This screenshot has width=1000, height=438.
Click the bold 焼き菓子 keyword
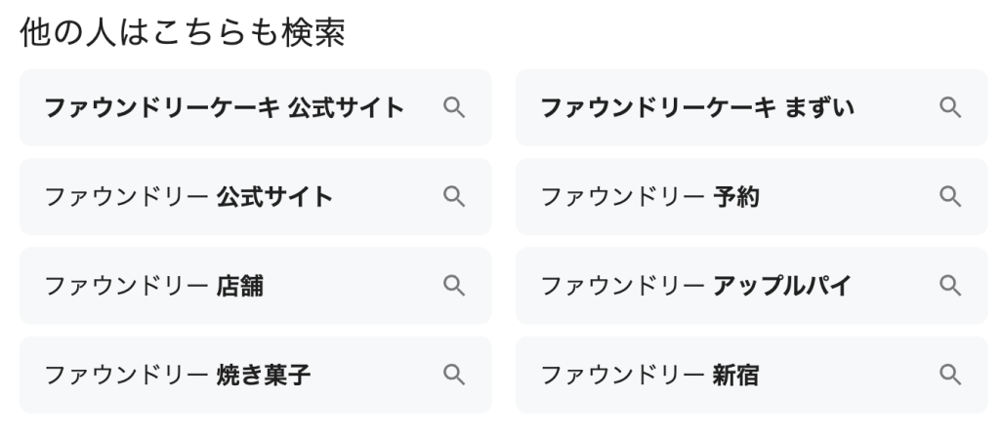(x=264, y=375)
